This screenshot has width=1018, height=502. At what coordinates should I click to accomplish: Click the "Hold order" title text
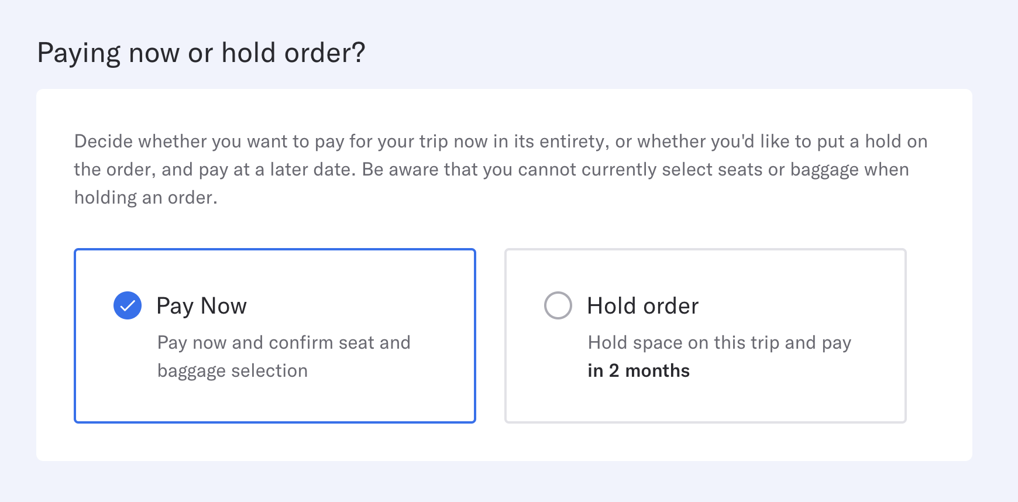click(642, 306)
